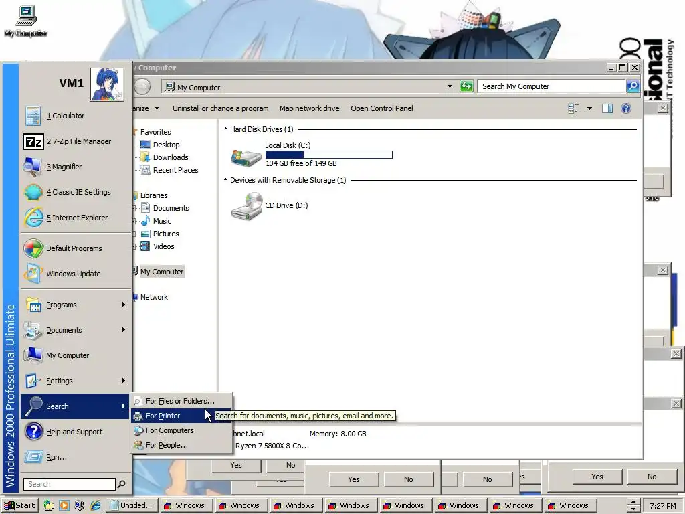Open the address bar dropdown arrow
Image resolution: width=685 pixels, height=514 pixels.
tap(450, 86)
